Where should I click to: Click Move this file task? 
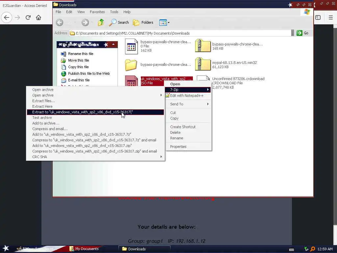coord(78,61)
